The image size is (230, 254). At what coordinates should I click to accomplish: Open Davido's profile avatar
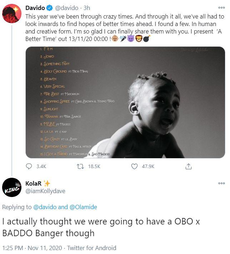tap(12, 14)
